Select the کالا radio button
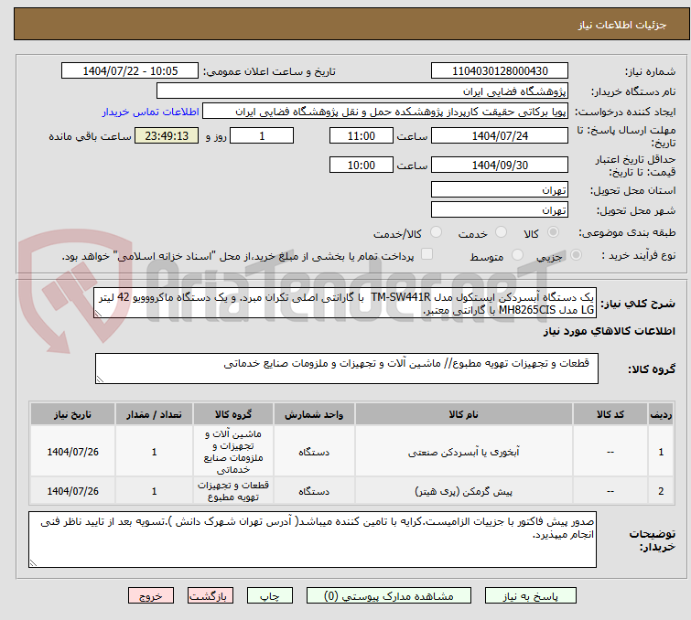This screenshot has height=620, width=691. (553, 232)
